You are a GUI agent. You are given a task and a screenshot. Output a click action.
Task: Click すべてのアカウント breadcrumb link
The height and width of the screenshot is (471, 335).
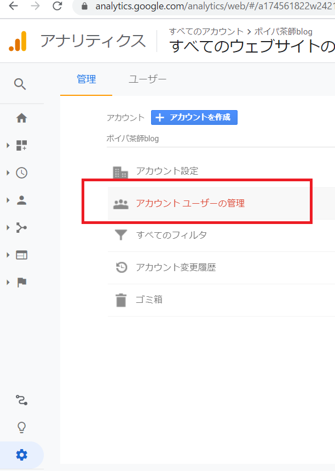pyautogui.click(x=206, y=32)
